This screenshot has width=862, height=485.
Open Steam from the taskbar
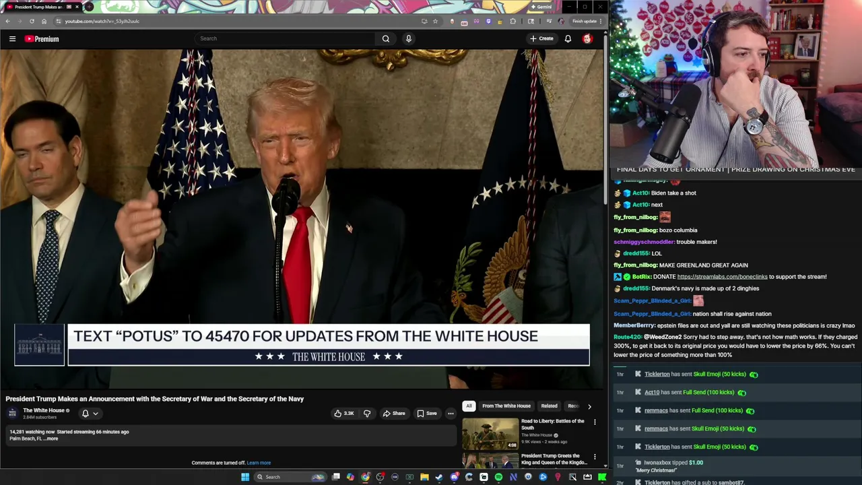coord(439,477)
